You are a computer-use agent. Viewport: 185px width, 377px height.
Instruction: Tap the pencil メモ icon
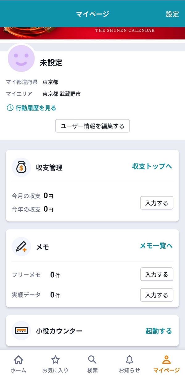pyautogui.click(x=21, y=247)
